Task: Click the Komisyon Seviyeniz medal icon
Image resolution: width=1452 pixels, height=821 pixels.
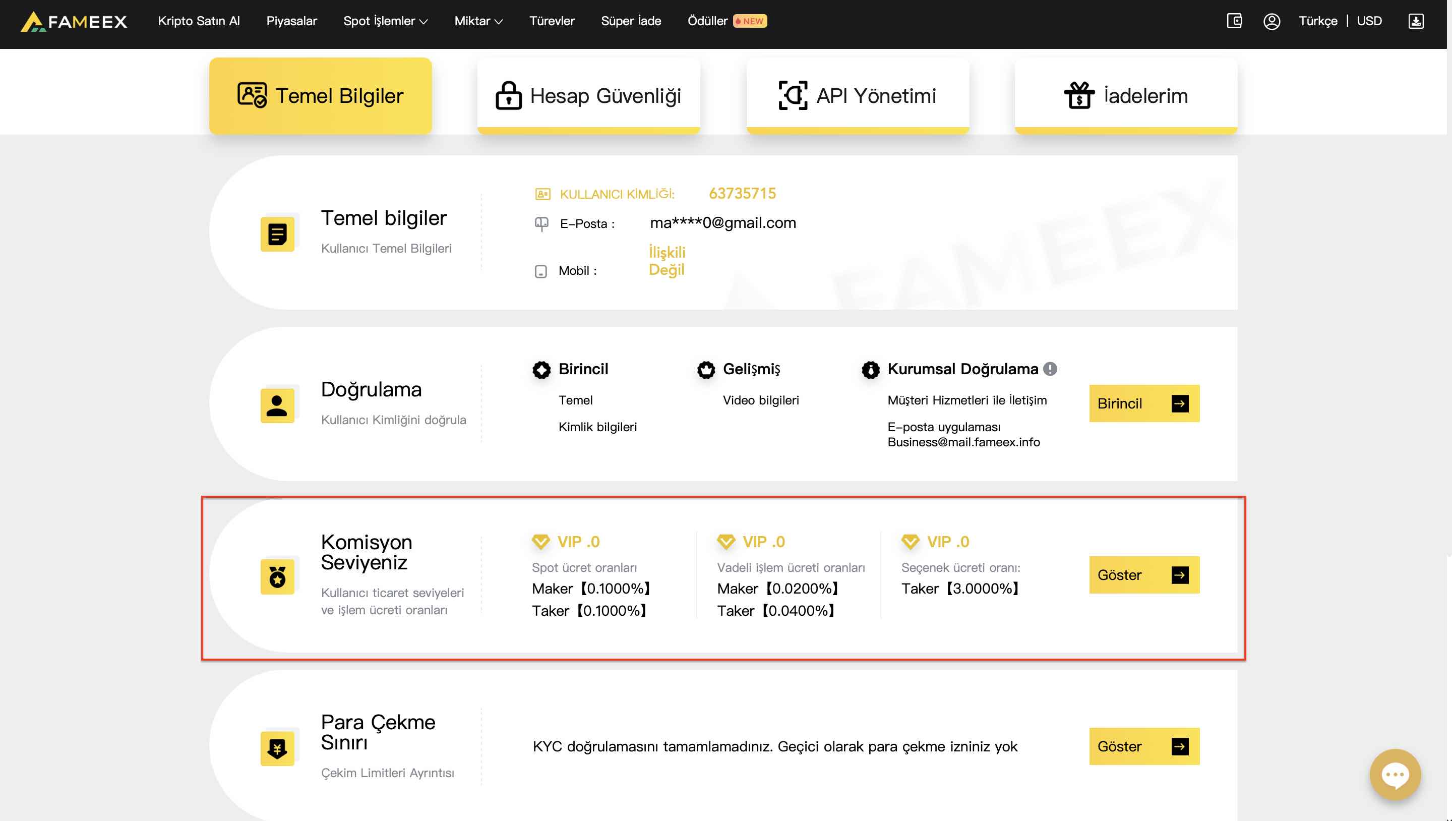Action: (x=277, y=577)
